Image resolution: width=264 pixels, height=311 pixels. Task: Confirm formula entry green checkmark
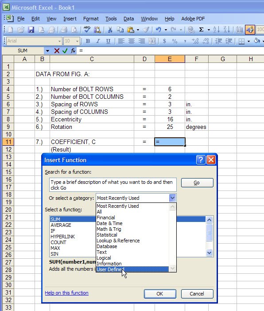pyautogui.click(x=65, y=51)
